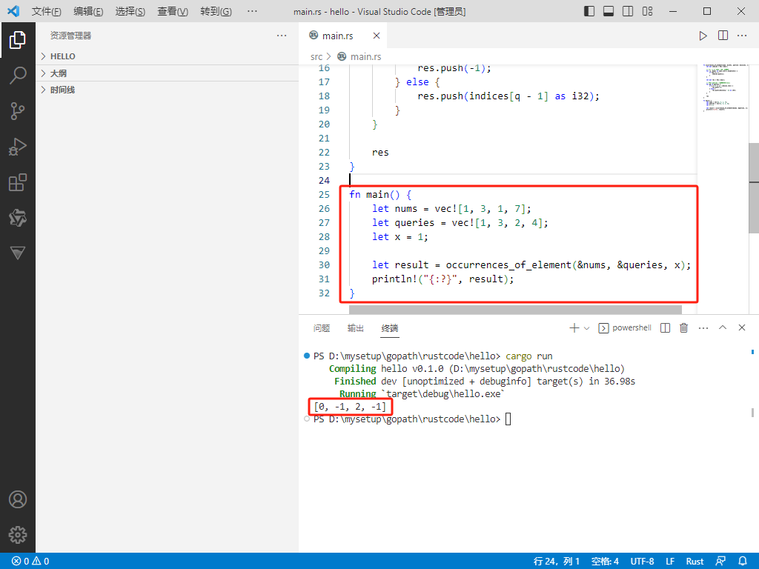Click the editor horizontal scrollbar

[515, 309]
